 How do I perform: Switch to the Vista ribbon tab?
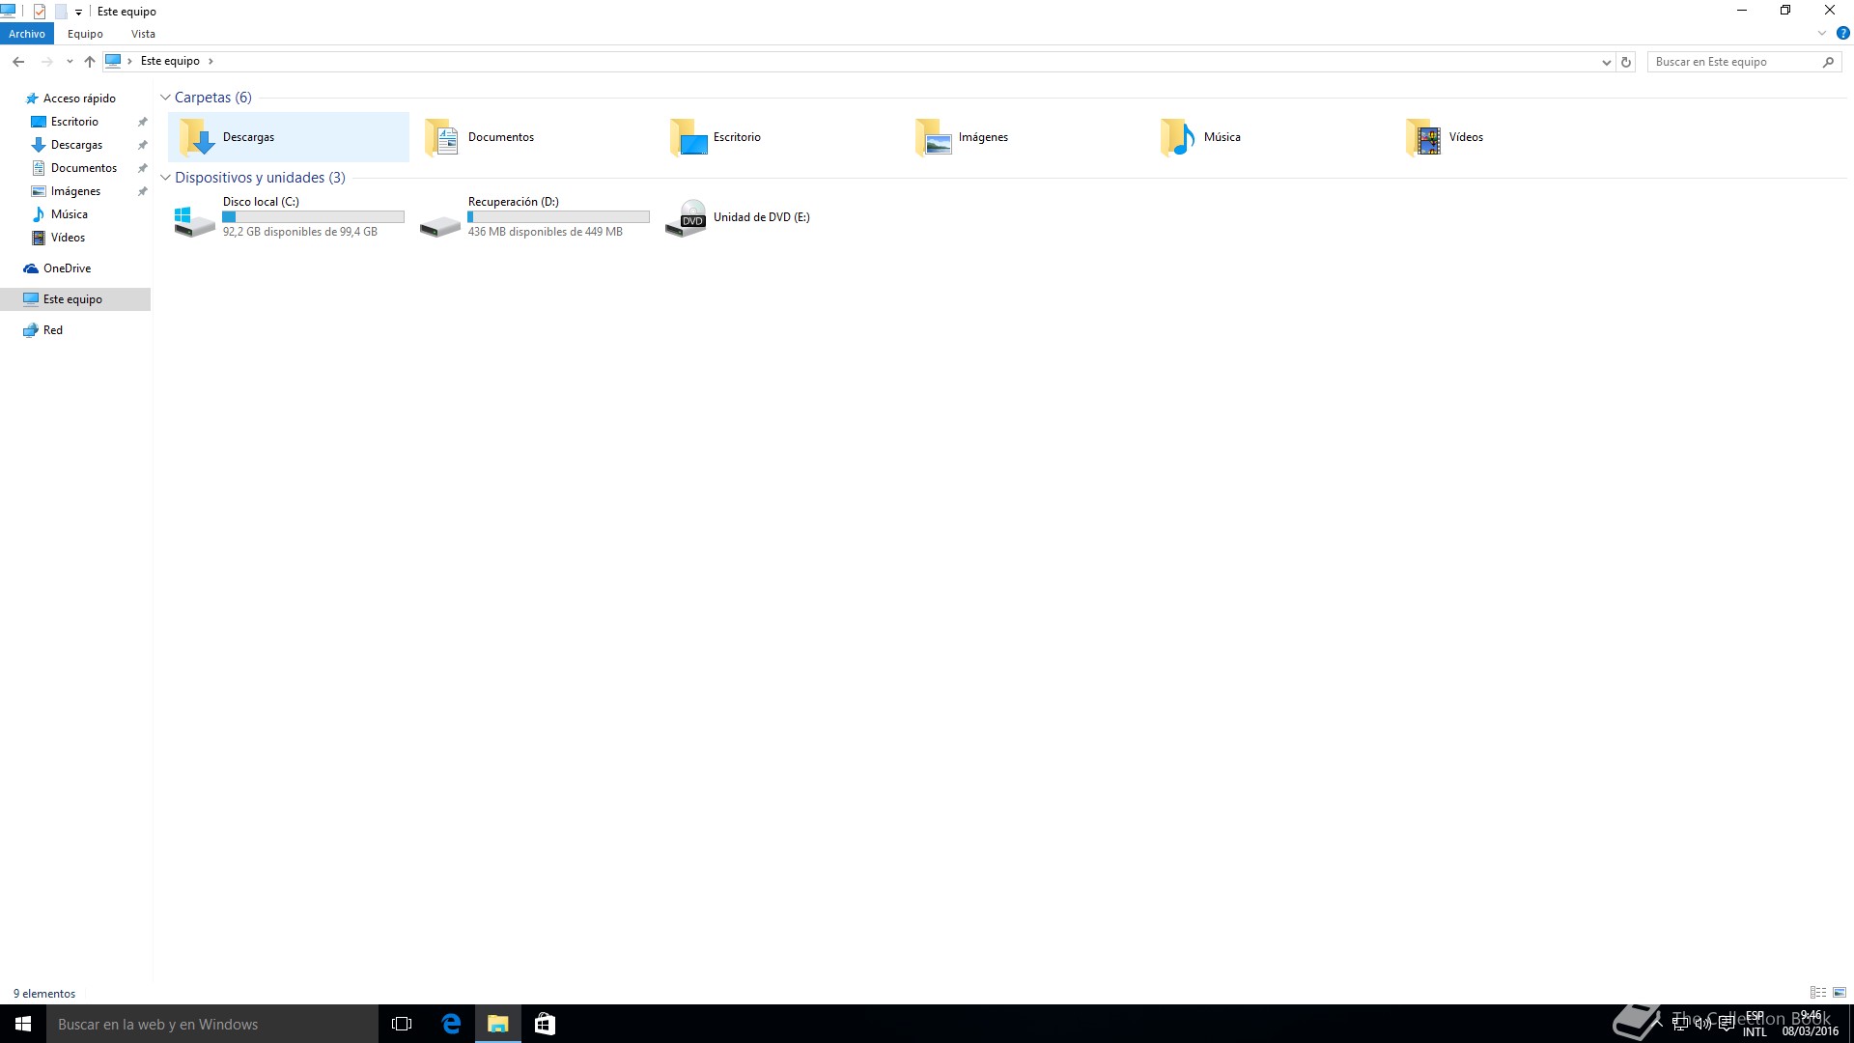coord(143,34)
